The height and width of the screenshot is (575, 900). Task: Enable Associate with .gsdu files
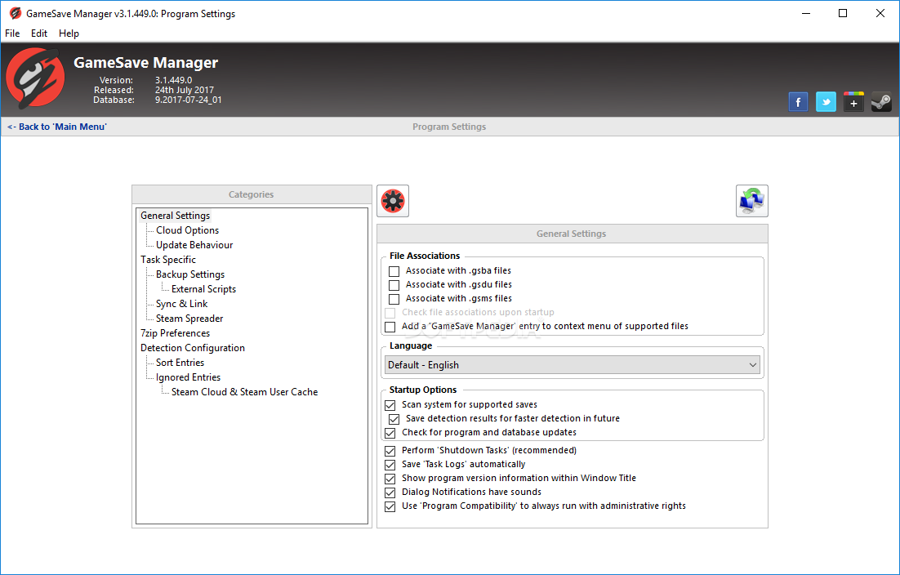[x=394, y=284]
